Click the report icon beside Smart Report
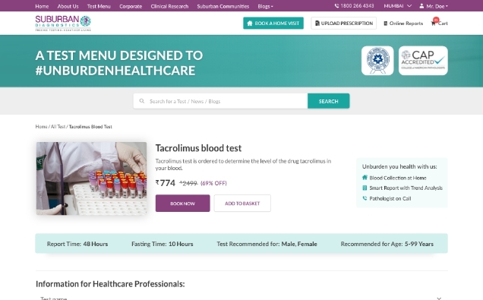The width and height of the screenshot is (483, 300). click(x=365, y=188)
